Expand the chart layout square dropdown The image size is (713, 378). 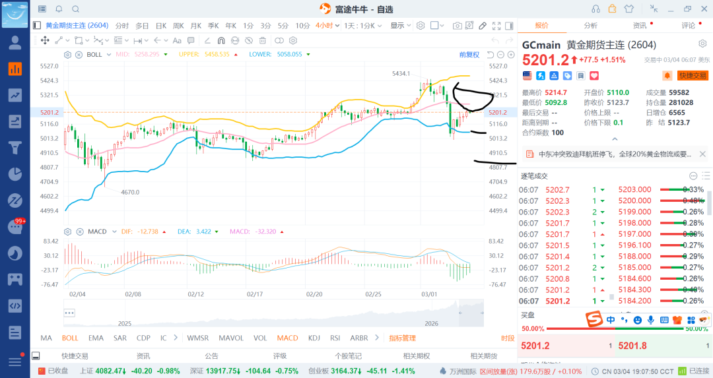point(437,26)
